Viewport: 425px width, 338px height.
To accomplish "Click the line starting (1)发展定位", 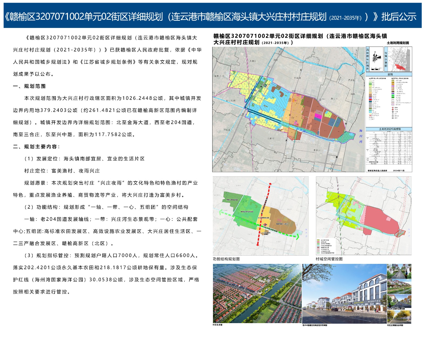I will pyautogui.click(x=84, y=159).
